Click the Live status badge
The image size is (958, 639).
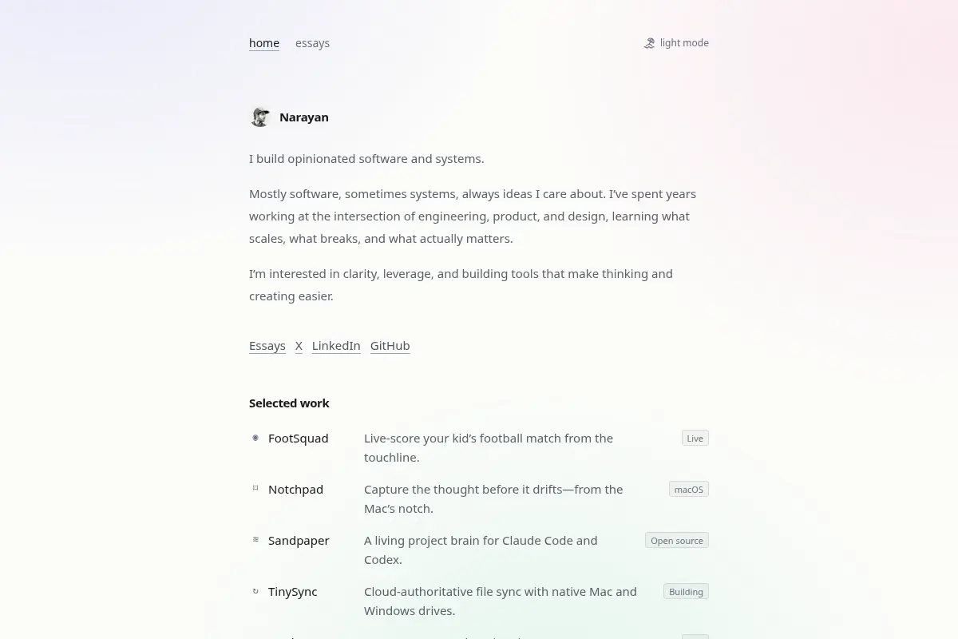[x=695, y=438]
